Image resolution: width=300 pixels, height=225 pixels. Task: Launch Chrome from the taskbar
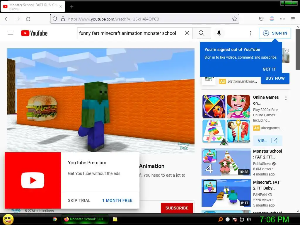(55, 219)
